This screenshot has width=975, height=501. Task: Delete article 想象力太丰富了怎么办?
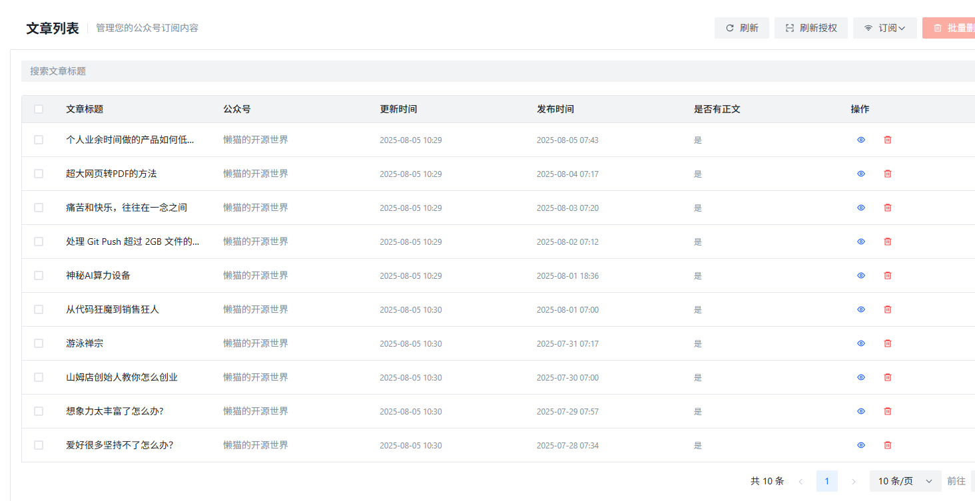point(888,411)
